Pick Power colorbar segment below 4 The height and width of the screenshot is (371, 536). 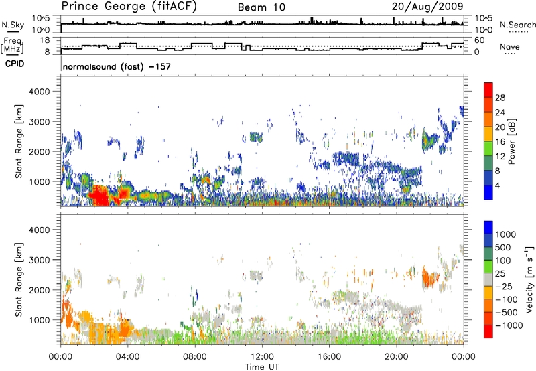tap(488, 192)
